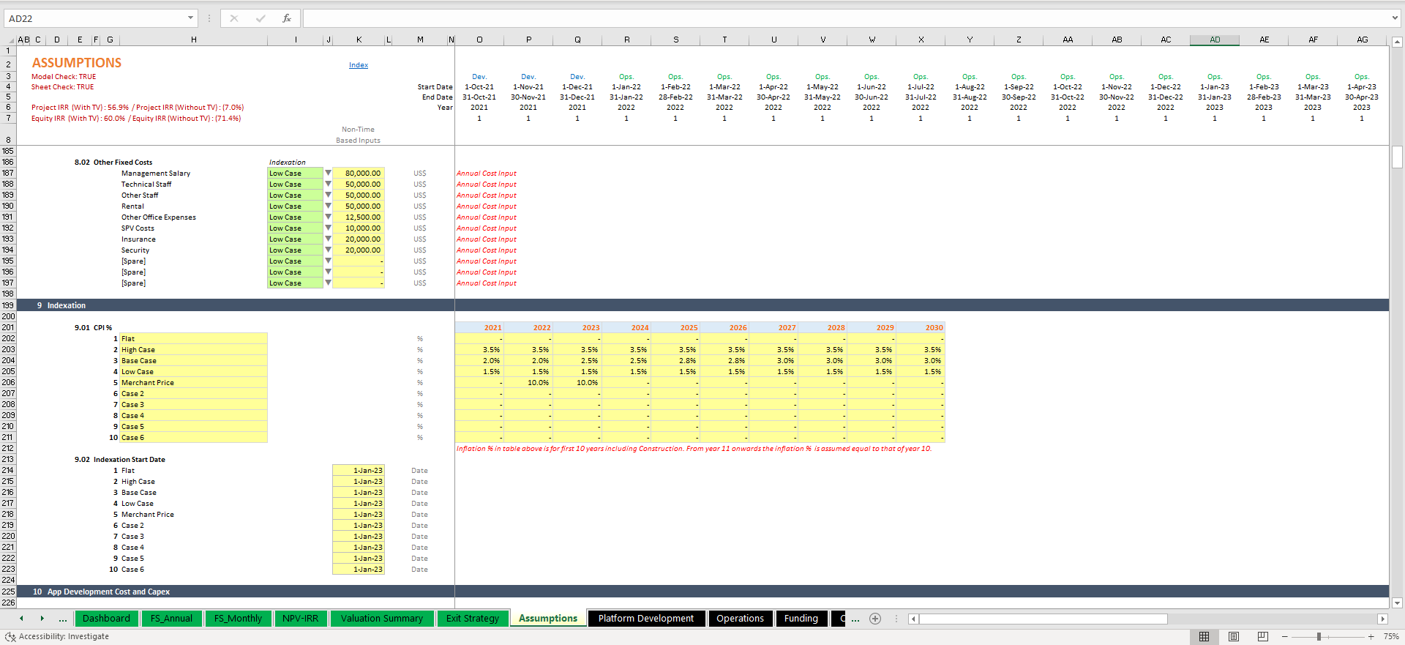This screenshot has width=1405, height=645.
Task: Click the 75% zoom level
Action: point(1391,637)
